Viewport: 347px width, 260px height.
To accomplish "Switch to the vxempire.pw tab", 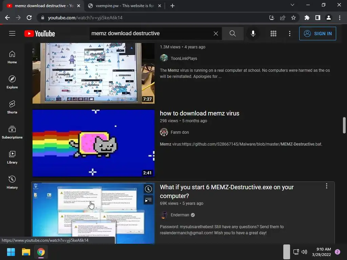I will coord(125,6).
